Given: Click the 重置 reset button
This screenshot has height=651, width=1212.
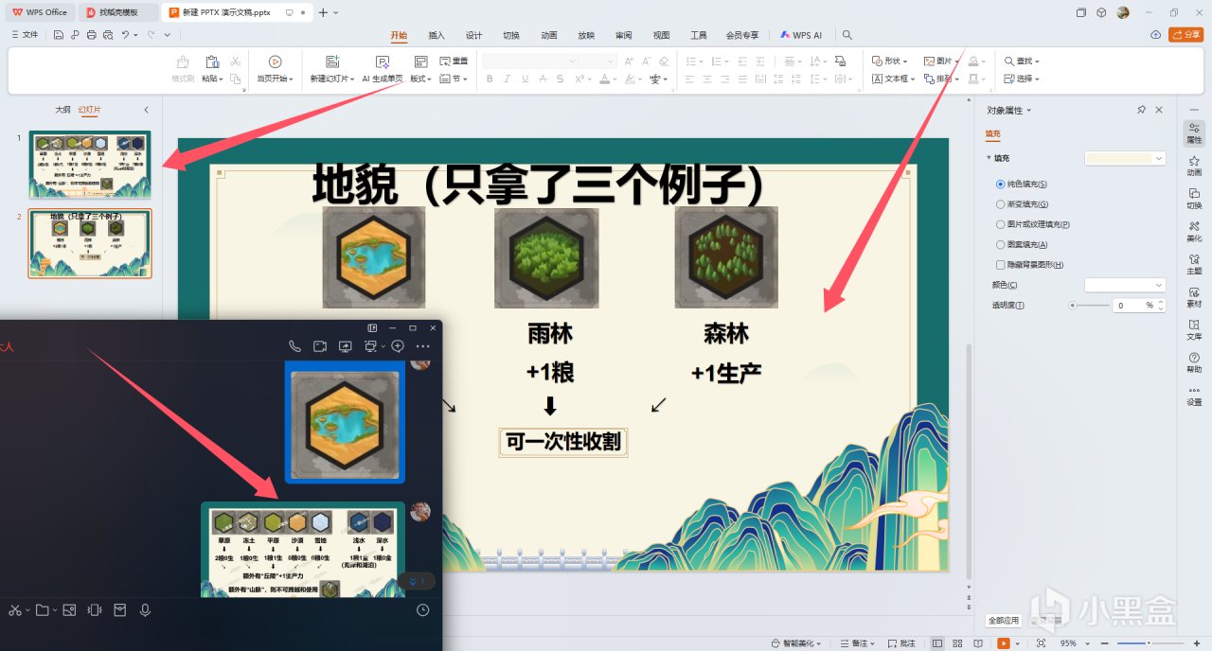Looking at the screenshot, I should tap(454, 62).
